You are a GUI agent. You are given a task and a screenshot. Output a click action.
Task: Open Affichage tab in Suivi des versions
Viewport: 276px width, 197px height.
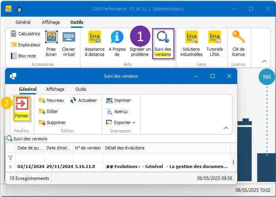55,89
